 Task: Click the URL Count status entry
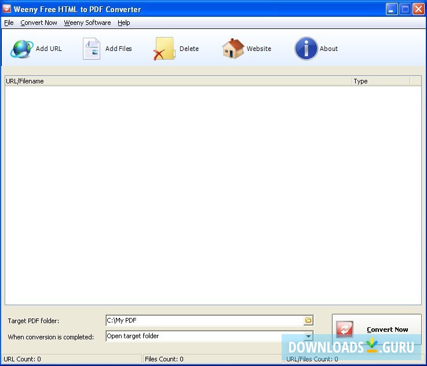tap(72, 359)
